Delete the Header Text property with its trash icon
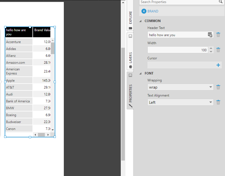 [x=218, y=35]
